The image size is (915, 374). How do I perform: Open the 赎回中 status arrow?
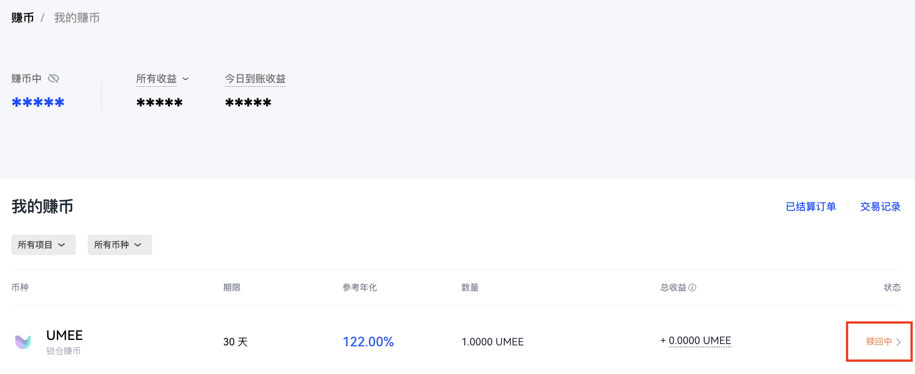click(x=899, y=342)
